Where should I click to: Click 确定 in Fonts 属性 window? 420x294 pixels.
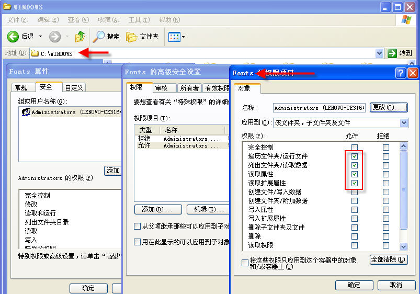click(88, 288)
